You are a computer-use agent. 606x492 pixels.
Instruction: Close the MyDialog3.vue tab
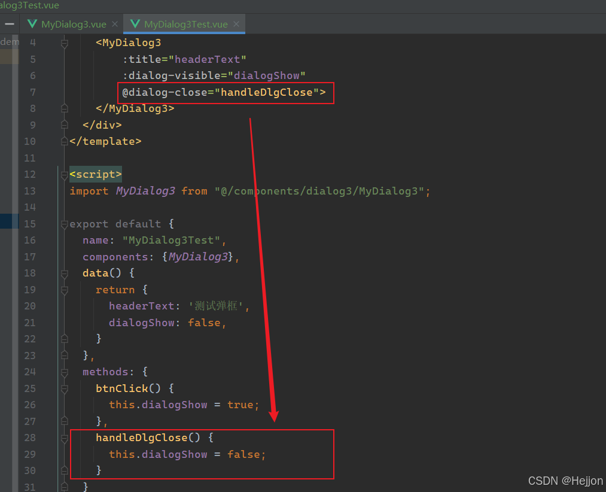click(x=115, y=24)
